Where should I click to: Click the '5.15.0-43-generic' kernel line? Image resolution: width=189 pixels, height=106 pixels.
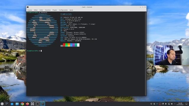tap(70, 21)
